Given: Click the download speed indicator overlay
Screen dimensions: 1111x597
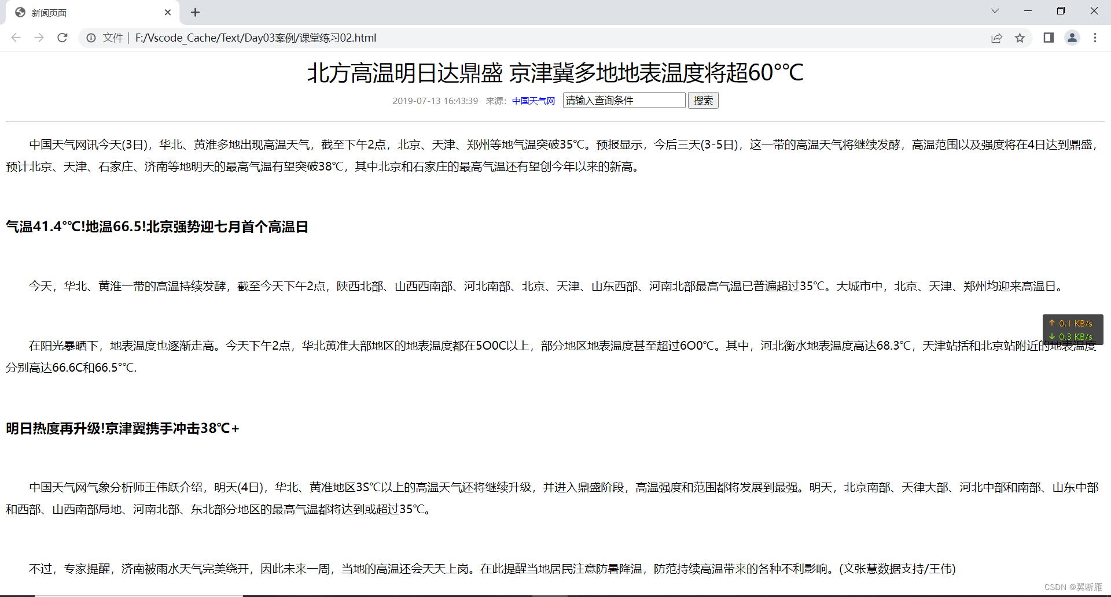Looking at the screenshot, I should 1071,336.
